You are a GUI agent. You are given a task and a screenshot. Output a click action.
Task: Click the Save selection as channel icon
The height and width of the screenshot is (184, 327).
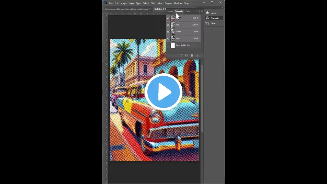click(x=186, y=55)
